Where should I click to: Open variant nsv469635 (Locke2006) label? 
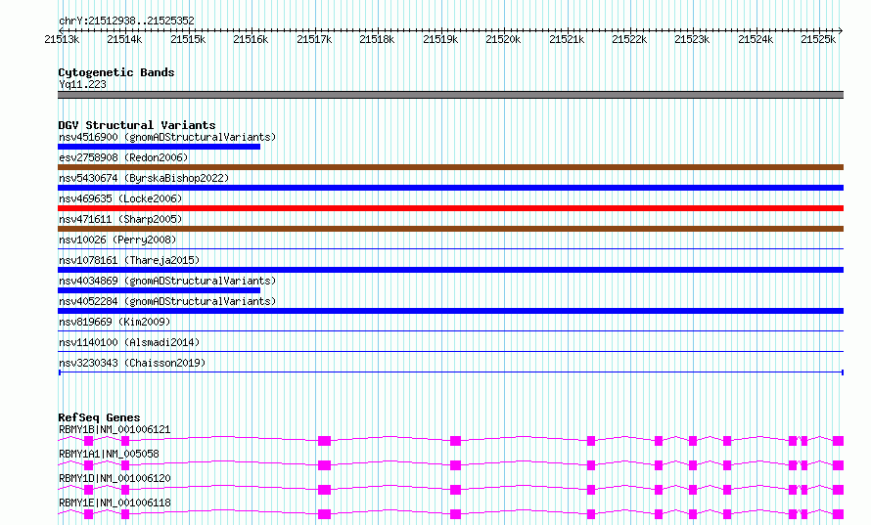click(120, 198)
